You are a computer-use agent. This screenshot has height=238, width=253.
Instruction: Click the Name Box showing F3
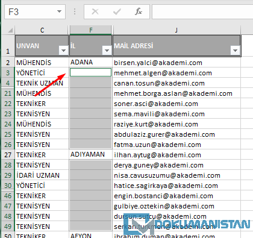coord(35,12)
